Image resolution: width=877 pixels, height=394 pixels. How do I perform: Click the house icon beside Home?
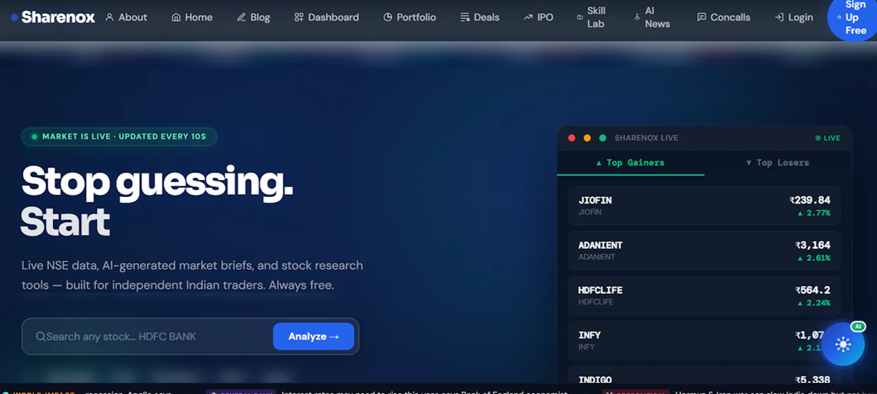pyautogui.click(x=176, y=18)
